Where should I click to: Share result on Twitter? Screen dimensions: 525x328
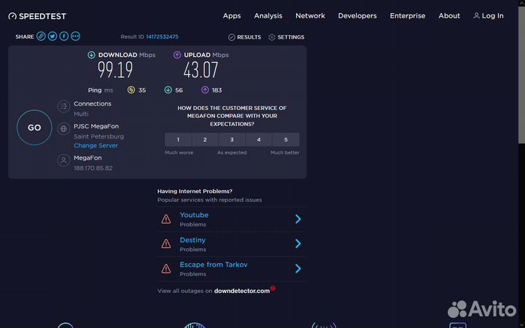click(52, 36)
